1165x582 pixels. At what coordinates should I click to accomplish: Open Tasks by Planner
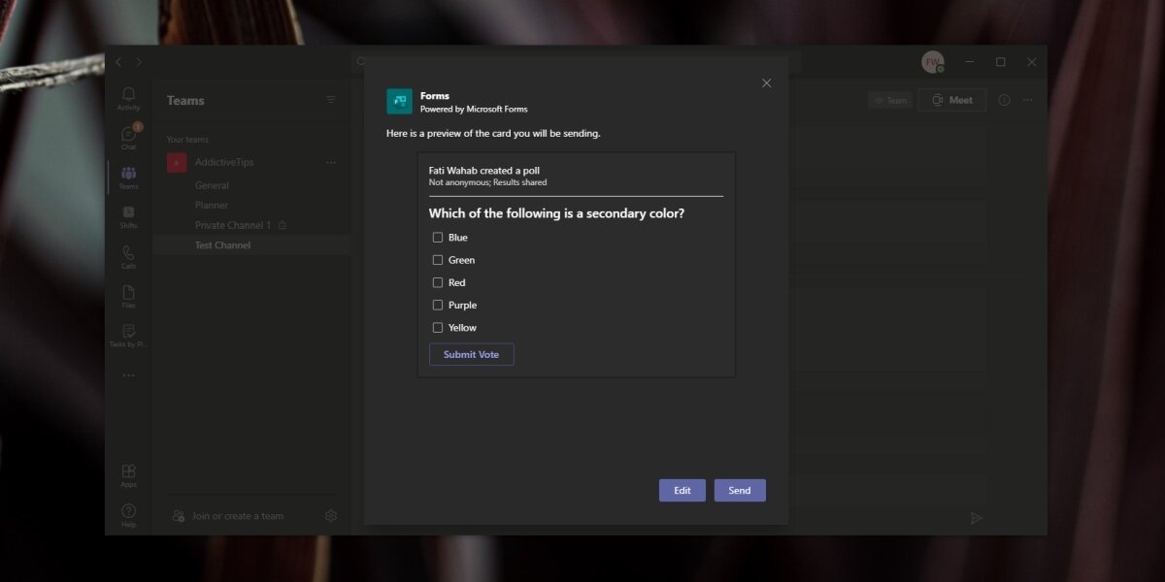tap(128, 332)
